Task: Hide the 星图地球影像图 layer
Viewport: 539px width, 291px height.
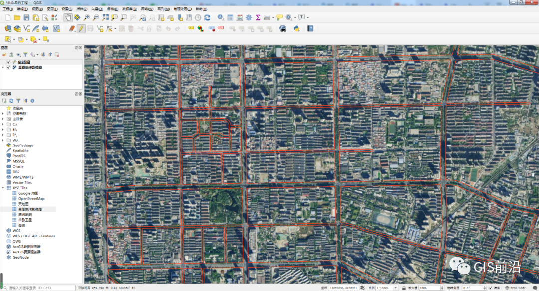Action: coord(8,68)
